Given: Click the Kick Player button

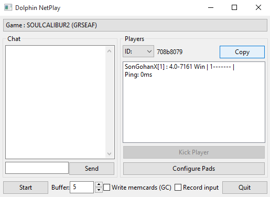Looking at the screenshot, I should tap(194, 152).
